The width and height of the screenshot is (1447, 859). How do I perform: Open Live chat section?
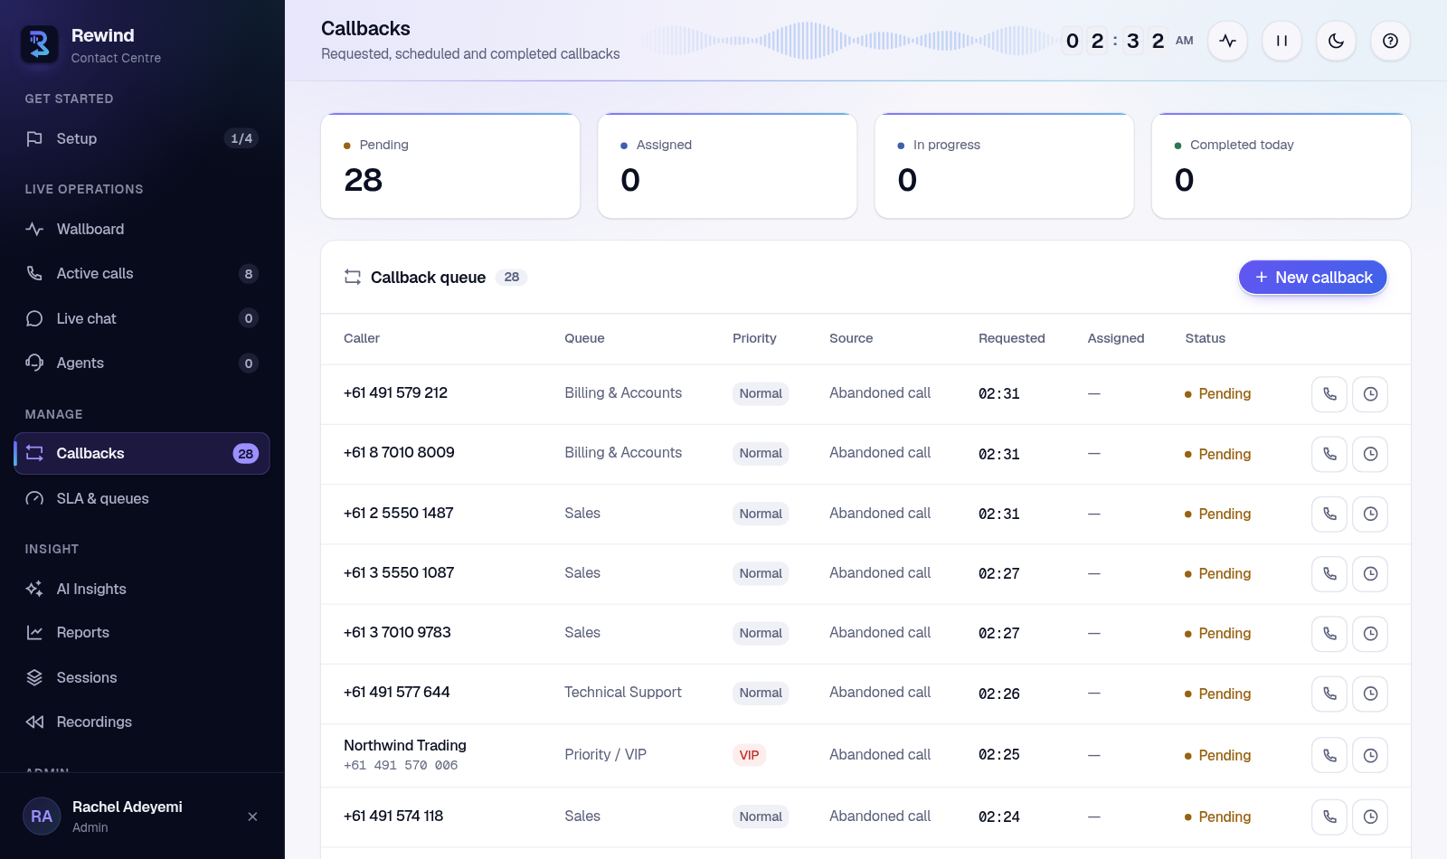[142, 318]
